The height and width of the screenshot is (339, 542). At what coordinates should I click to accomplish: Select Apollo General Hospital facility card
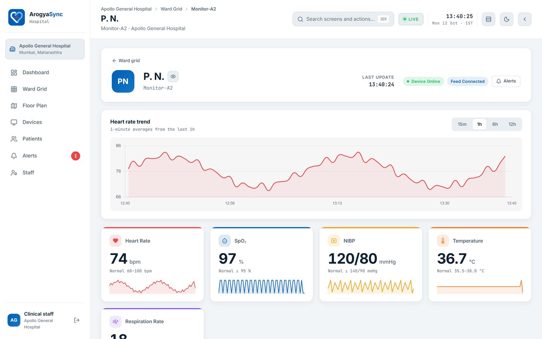pyautogui.click(x=45, y=49)
